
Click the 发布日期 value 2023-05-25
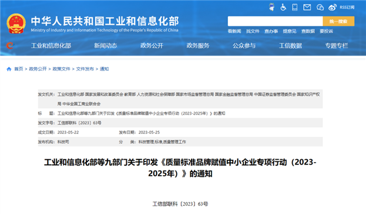pyautogui.click(x=149, y=132)
